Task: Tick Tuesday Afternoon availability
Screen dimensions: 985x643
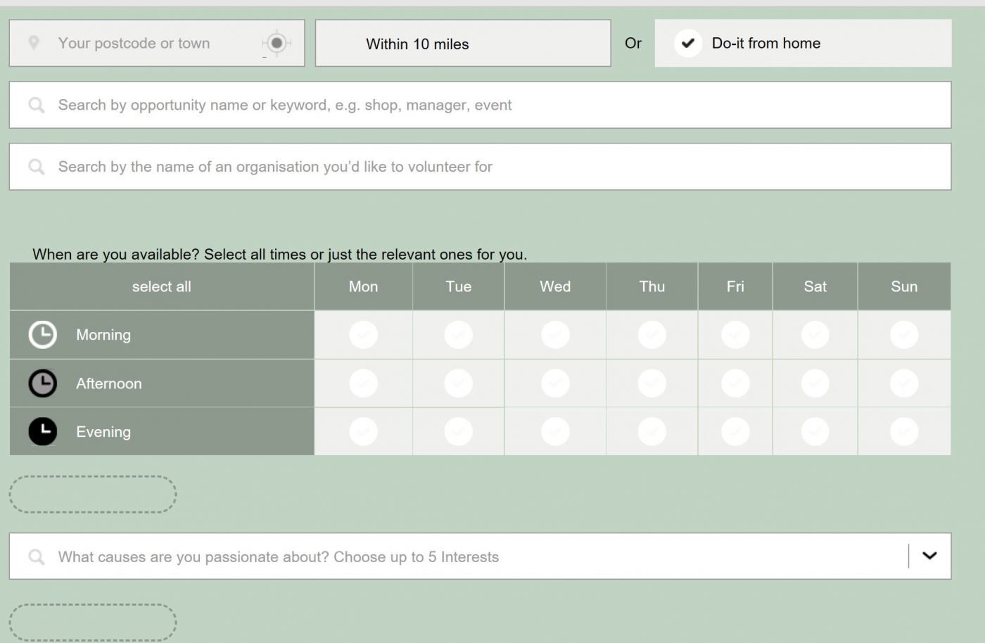Action: [x=459, y=383]
